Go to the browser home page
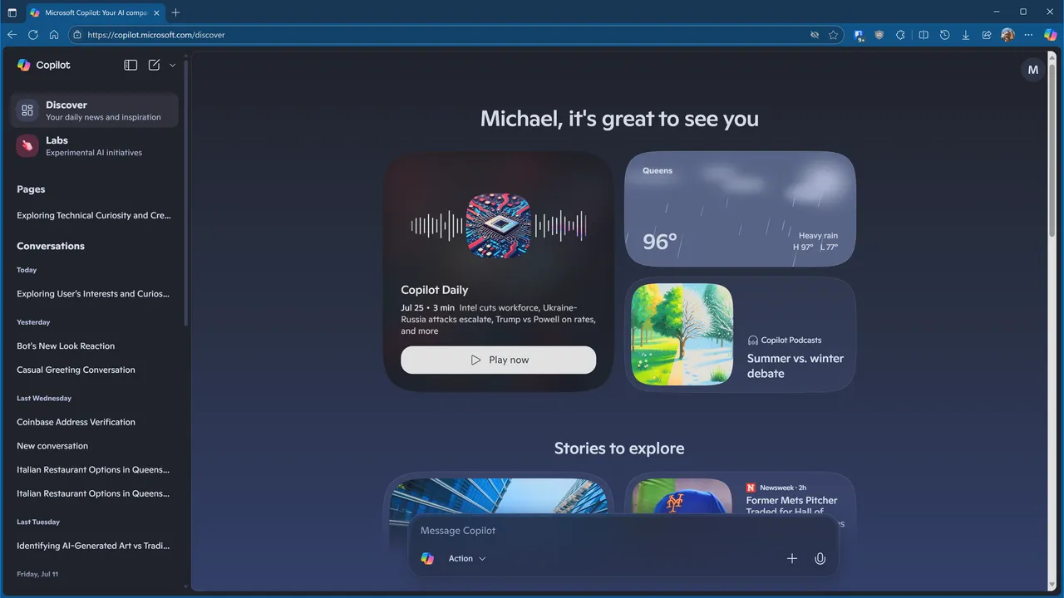This screenshot has width=1064, height=598. pos(54,35)
